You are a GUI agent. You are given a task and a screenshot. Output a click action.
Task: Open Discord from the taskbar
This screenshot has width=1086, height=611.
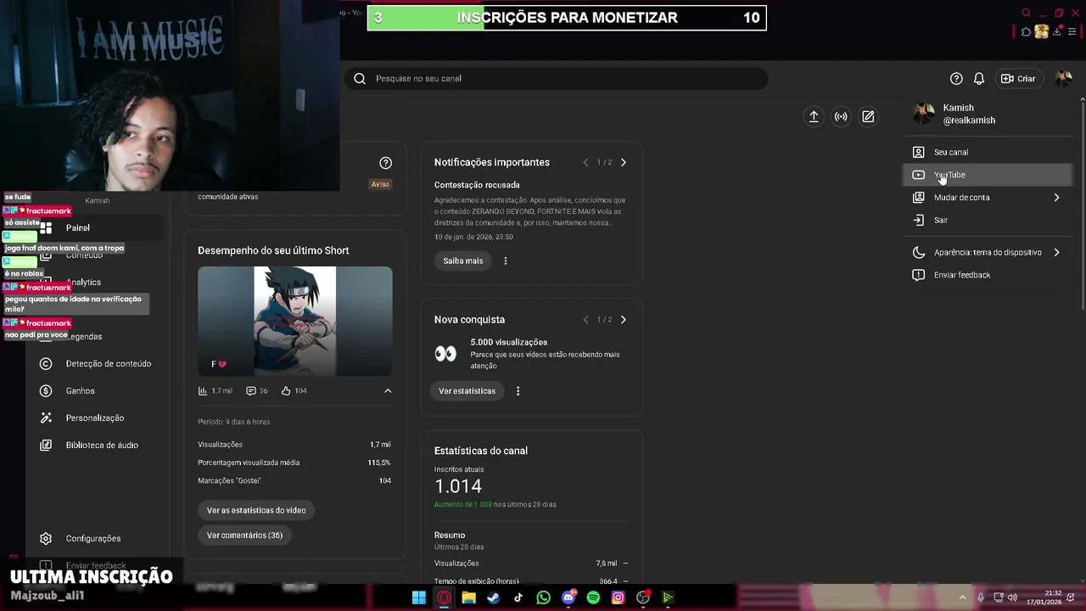(568, 598)
